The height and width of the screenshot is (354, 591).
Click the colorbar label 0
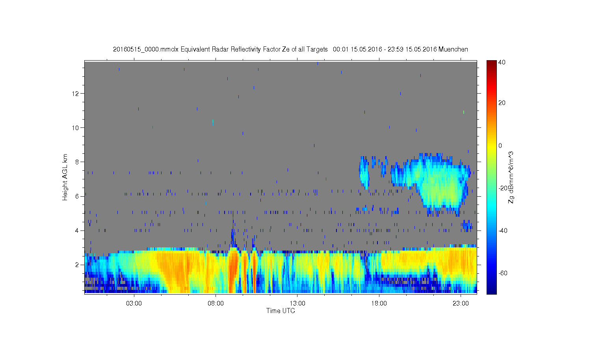(x=500, y=146)
